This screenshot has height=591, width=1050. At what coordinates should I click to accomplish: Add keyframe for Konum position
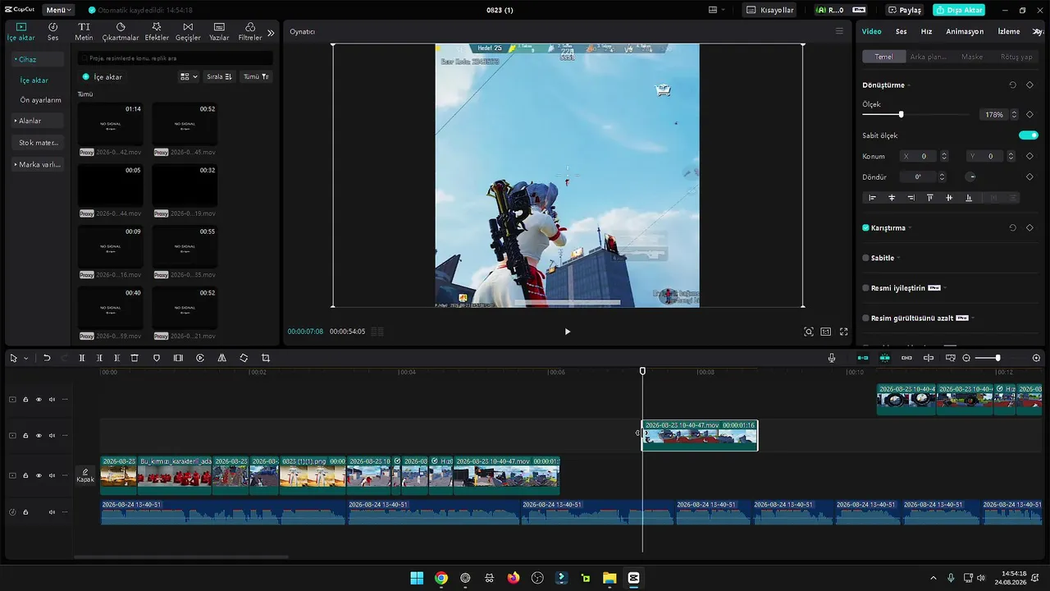[x=1029, y=156]
